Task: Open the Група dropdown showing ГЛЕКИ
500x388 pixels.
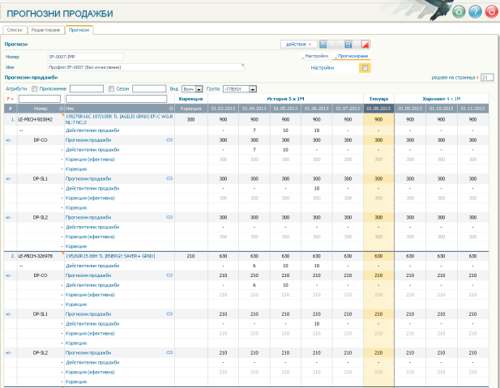Action: point(240,89)
